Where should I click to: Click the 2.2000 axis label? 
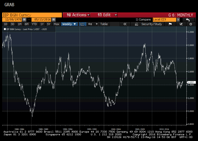(x=191, y=32)
